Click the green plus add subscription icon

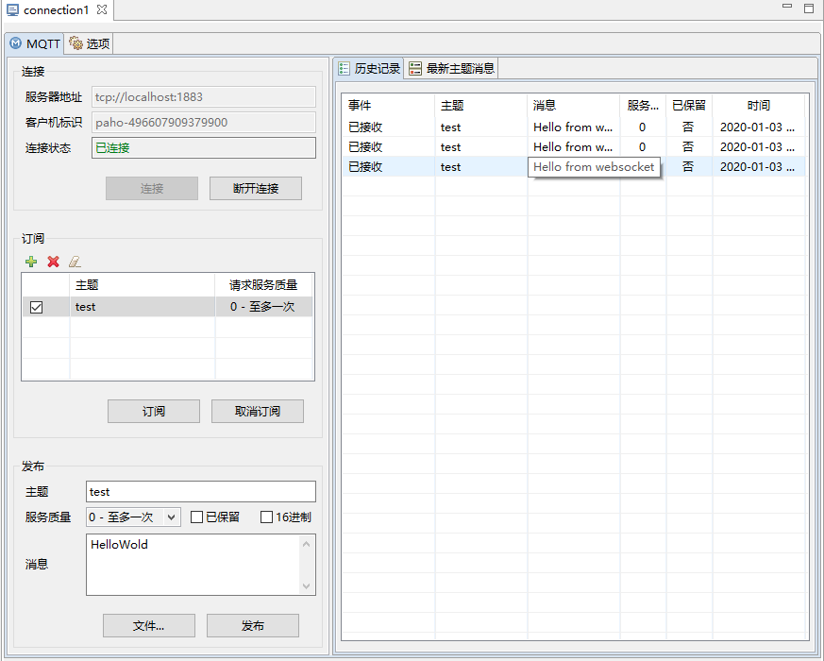click(x=31, y=262)
